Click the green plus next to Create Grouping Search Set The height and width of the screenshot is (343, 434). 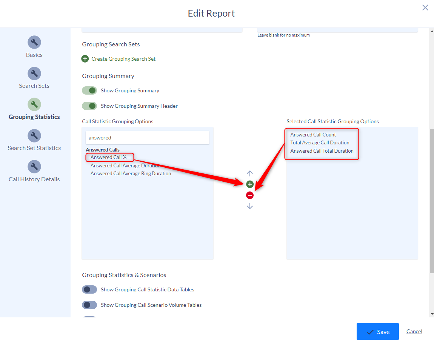[85, 59]
